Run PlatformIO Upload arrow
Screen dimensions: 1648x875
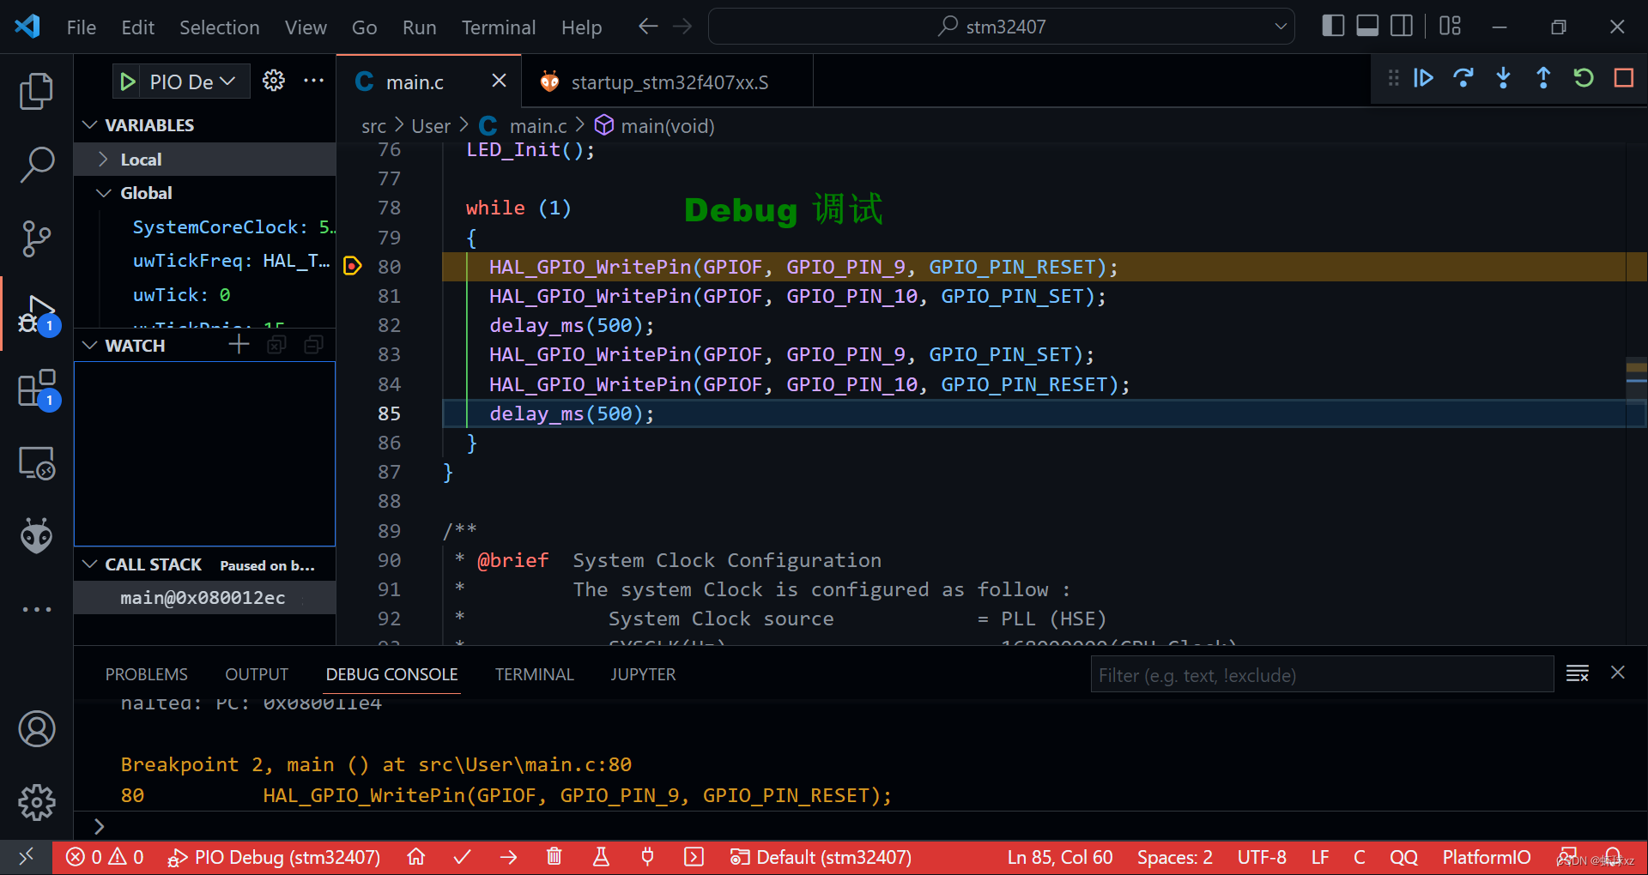pos(508,857)
